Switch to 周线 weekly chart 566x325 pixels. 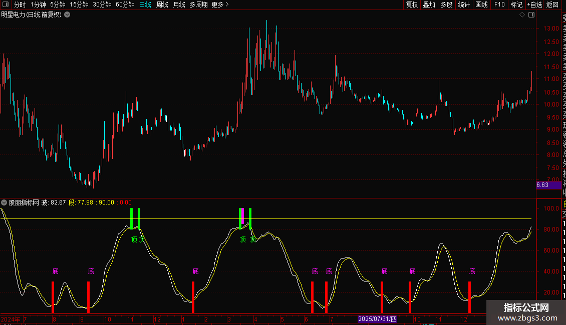click(162, 4)
